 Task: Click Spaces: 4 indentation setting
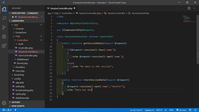point(149,110)
